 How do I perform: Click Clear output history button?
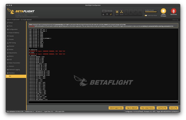pyautogui.click(x=147, y=108)
